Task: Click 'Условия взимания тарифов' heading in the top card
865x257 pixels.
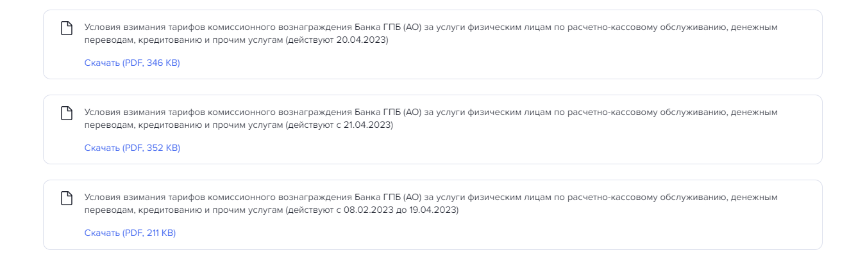Action: 144,27
